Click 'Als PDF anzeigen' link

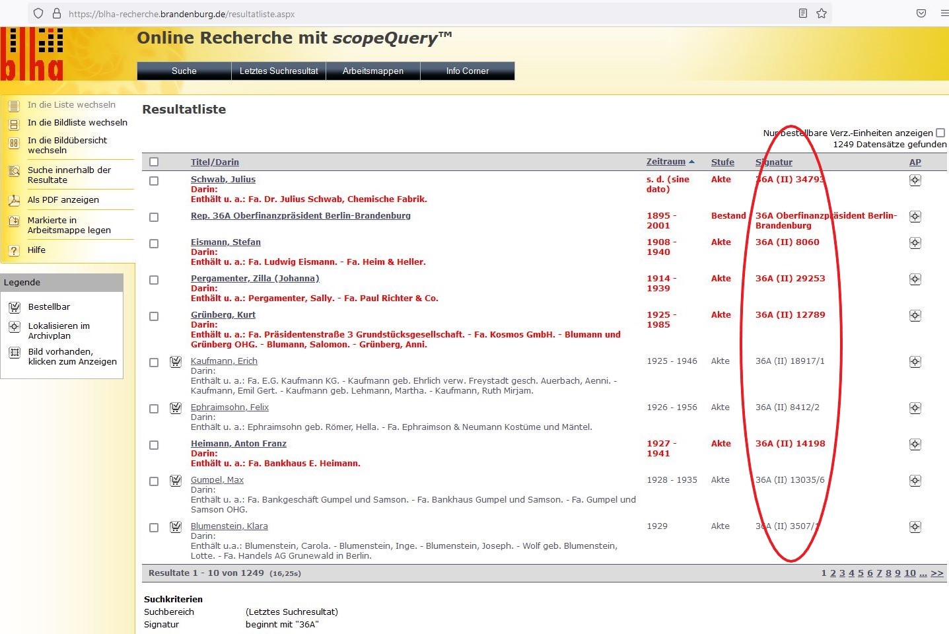(63, 200)
